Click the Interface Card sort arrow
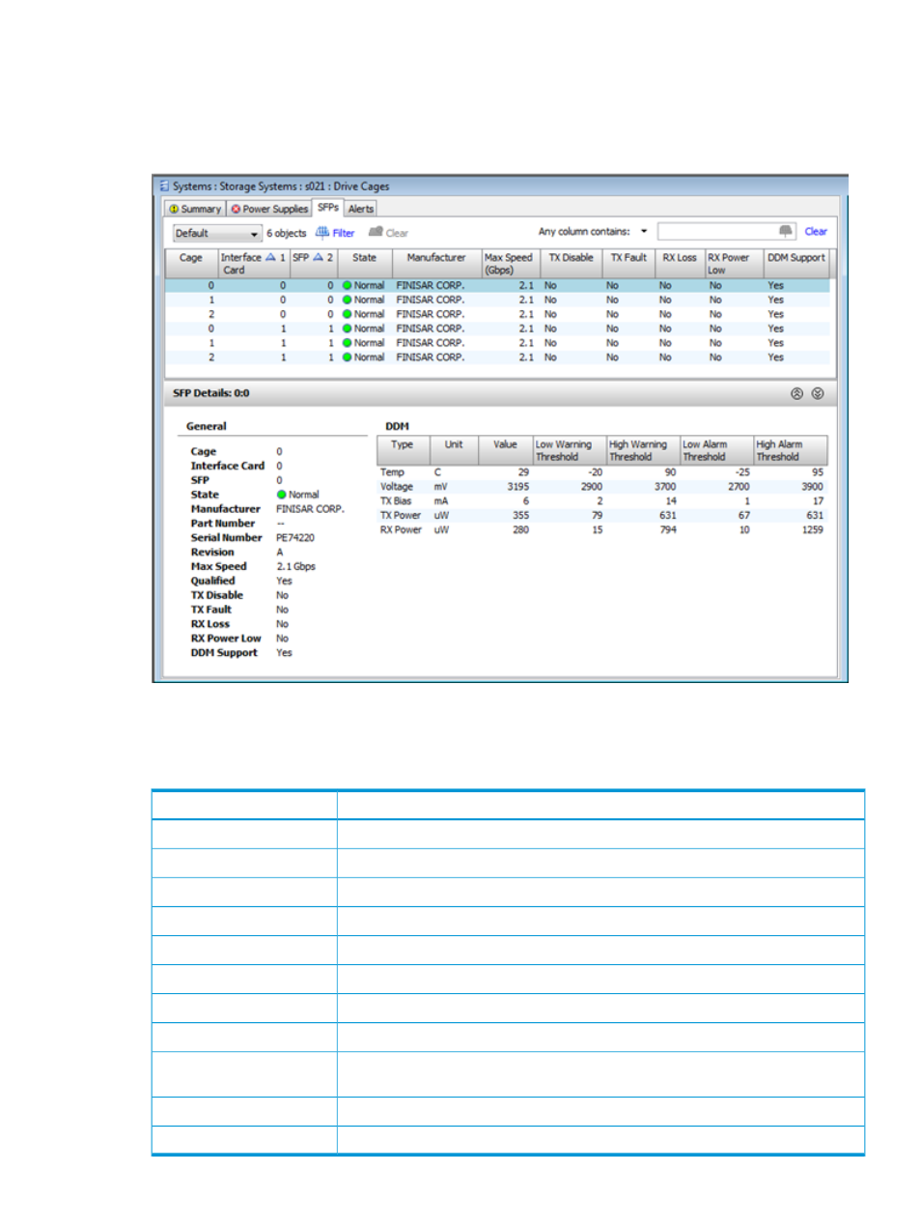This screenshot has height=1227, width=921. [270, 257]
